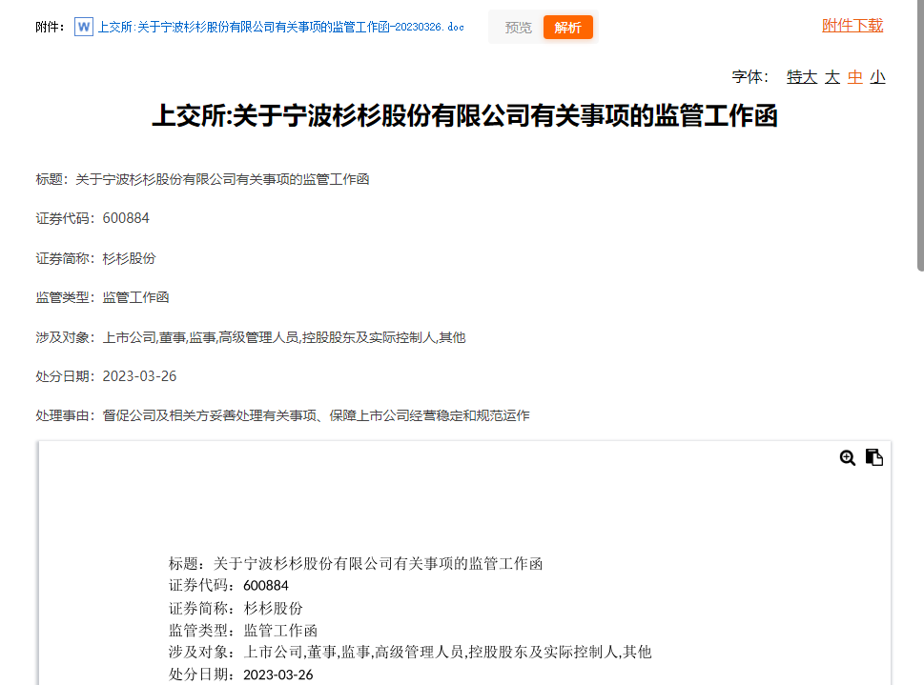
Task: Click the 涉及对象 line in the top metadata
Action: click(250, 337)
